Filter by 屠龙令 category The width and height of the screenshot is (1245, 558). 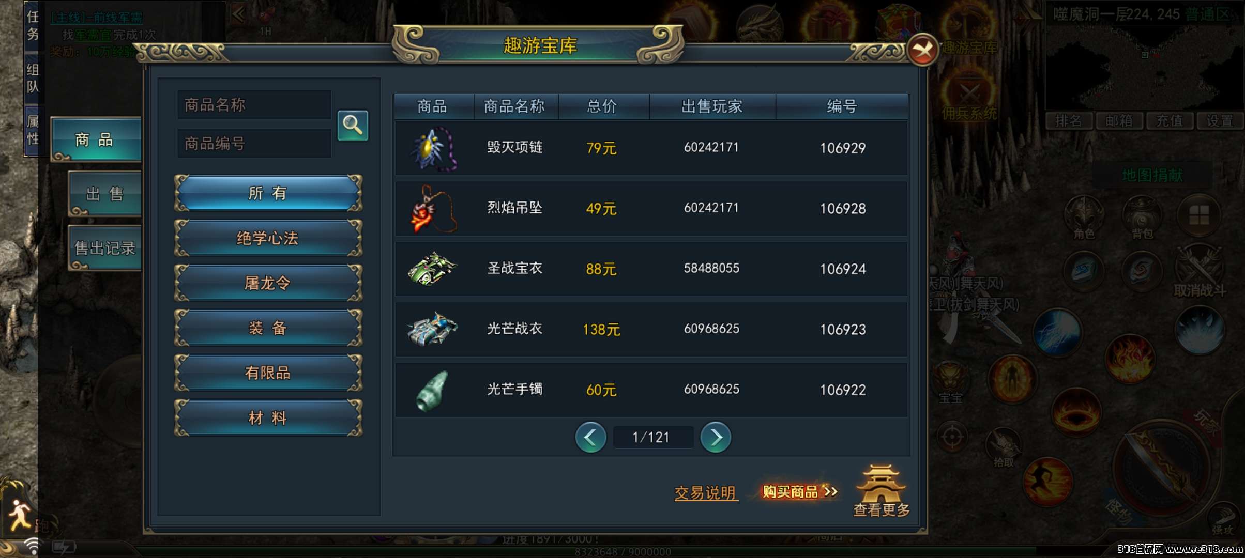click(x=268, y=283)
